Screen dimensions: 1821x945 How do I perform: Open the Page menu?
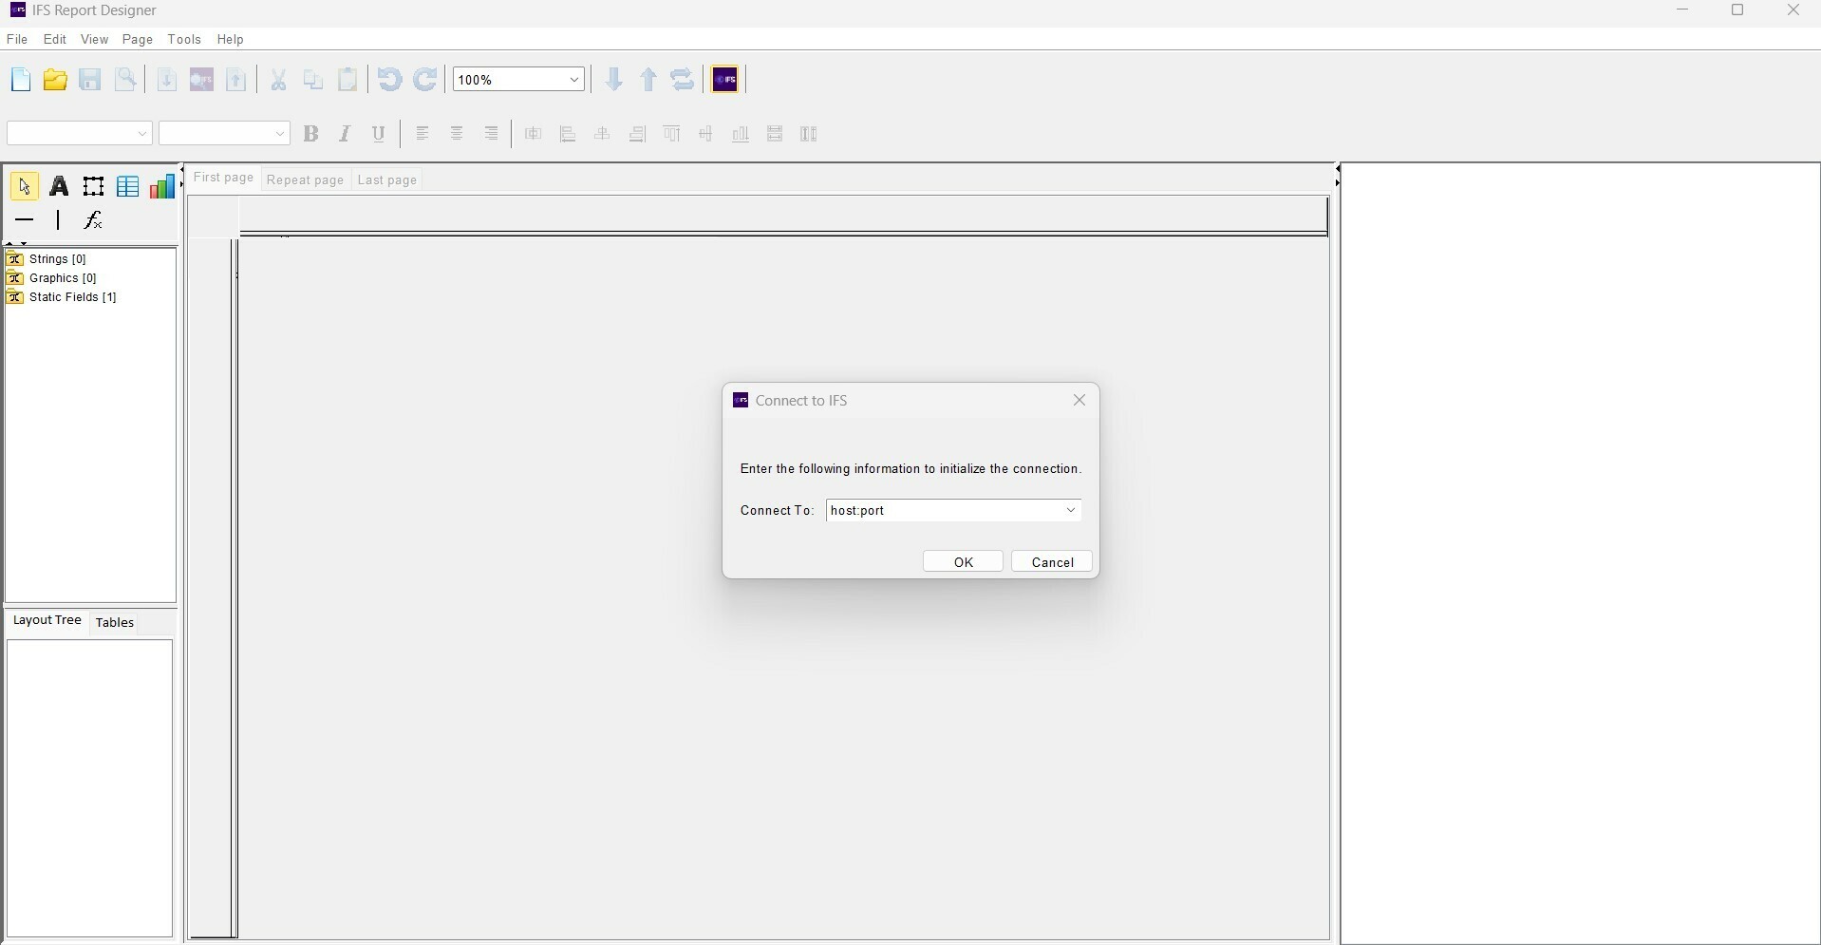[x=138, y=40]
